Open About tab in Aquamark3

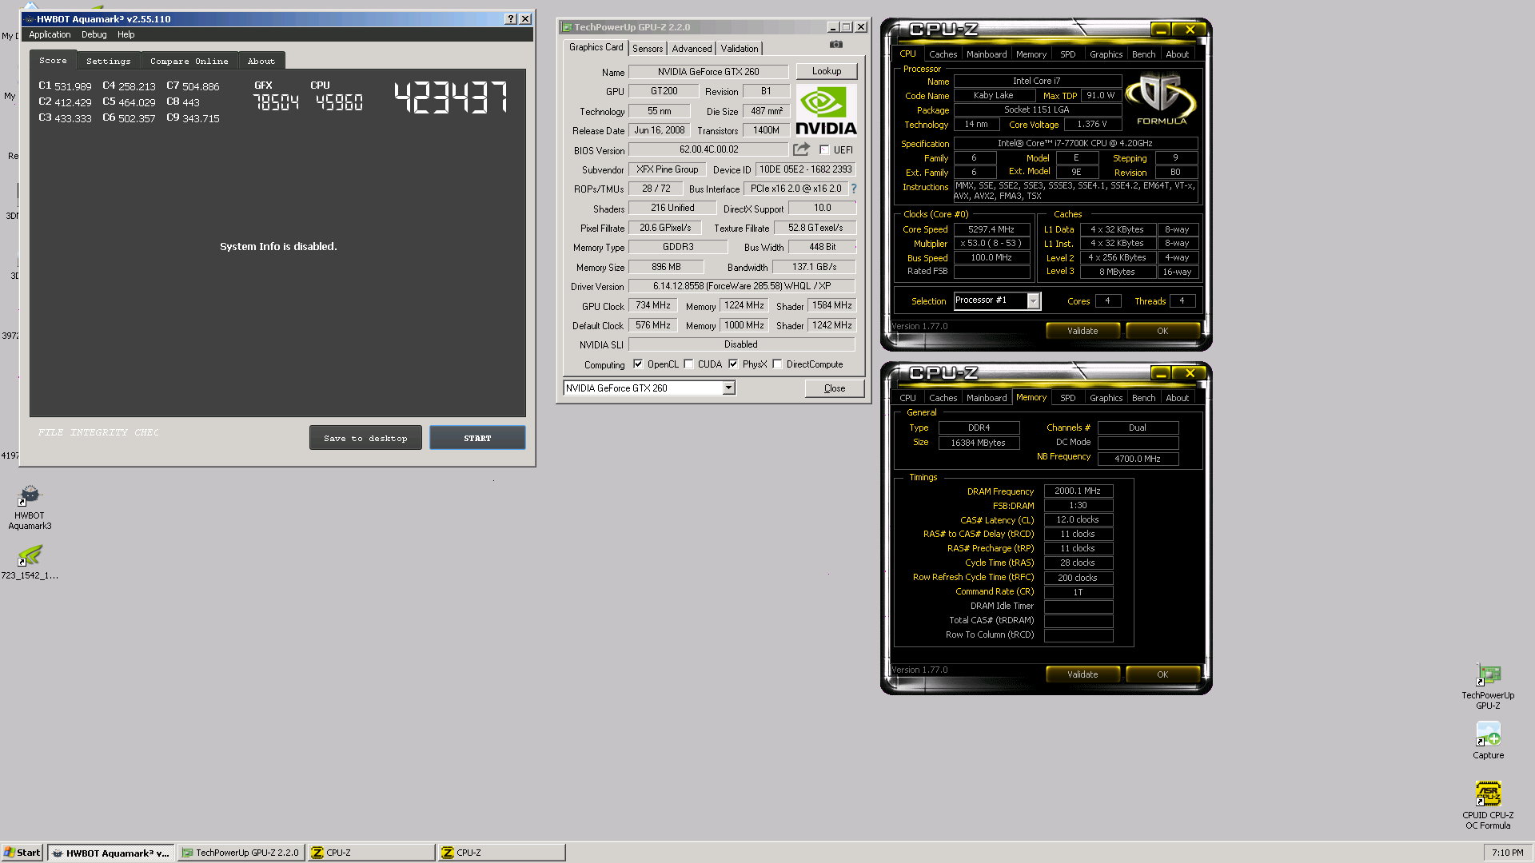[x=261, y=61]
